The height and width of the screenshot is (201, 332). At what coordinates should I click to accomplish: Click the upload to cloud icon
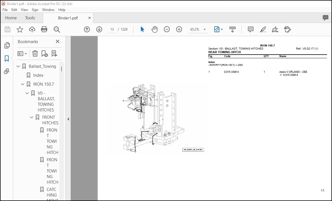coord(32,29)
